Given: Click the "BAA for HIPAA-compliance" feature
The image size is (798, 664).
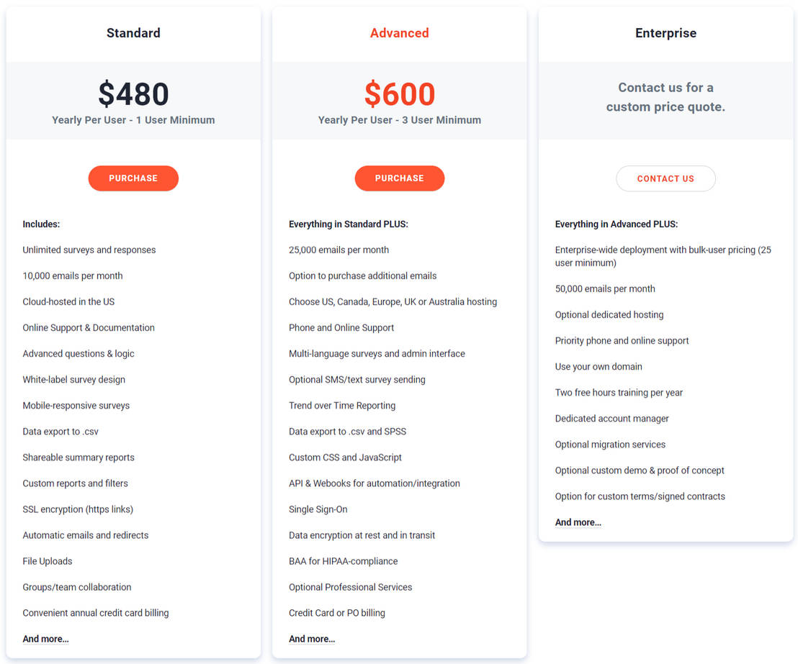Looking at the screenshot, I should tap(343, 561).
